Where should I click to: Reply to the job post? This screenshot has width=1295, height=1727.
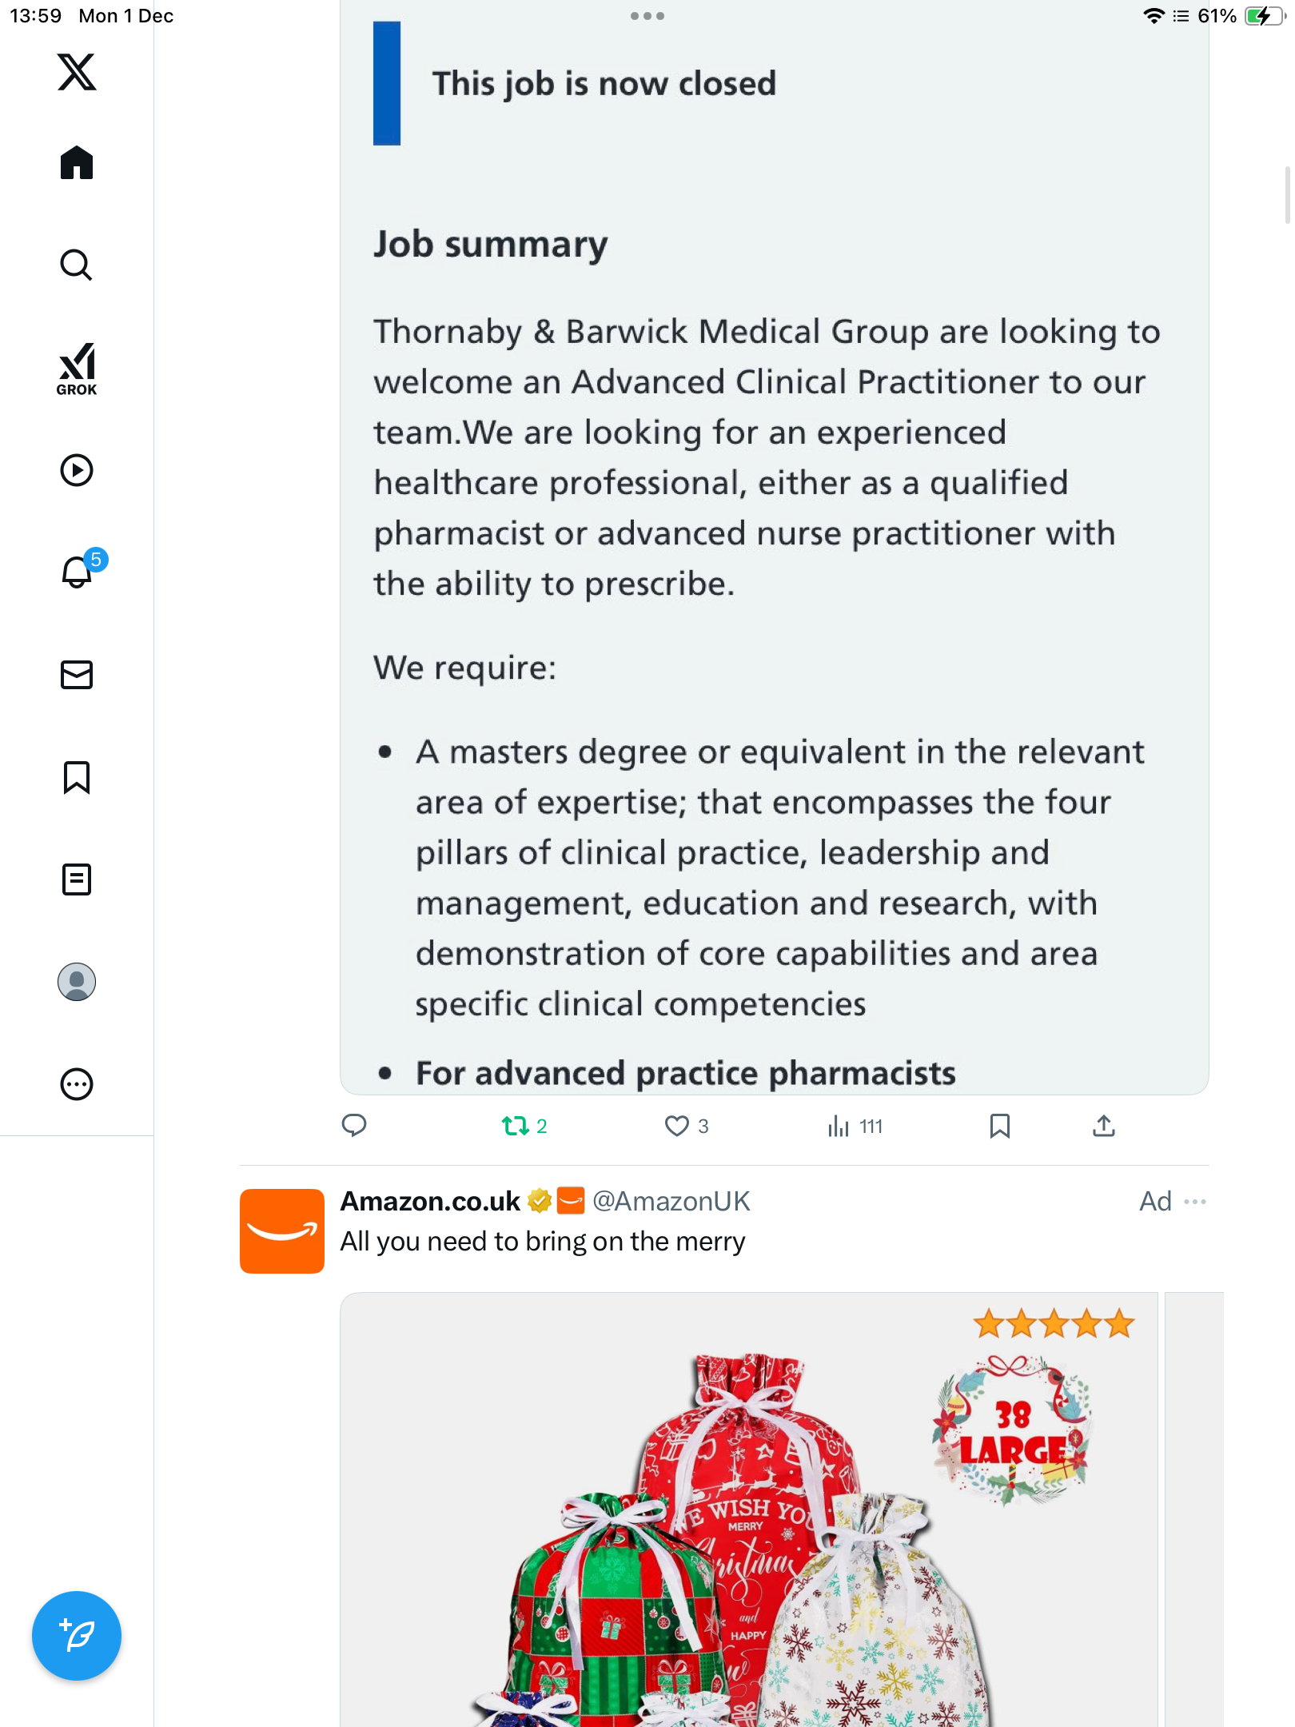(x=354, y=1126)
